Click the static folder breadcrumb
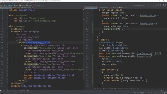 [10, 5]
